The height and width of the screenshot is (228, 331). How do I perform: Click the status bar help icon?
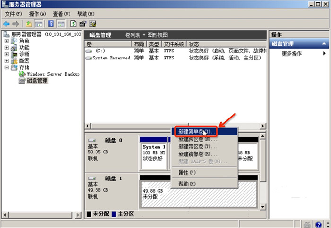pyautogui.click(x=318, y=225)
